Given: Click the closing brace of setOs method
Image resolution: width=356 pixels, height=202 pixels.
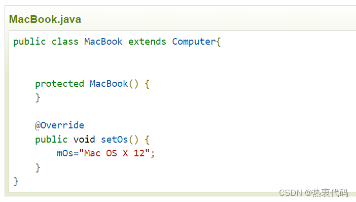Looking at the screenshot, I should point(38,167).
